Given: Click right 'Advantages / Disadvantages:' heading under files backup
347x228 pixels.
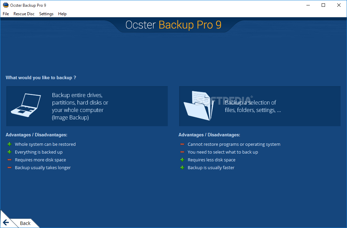Looking at the screenshot, I should pos(209,135).
